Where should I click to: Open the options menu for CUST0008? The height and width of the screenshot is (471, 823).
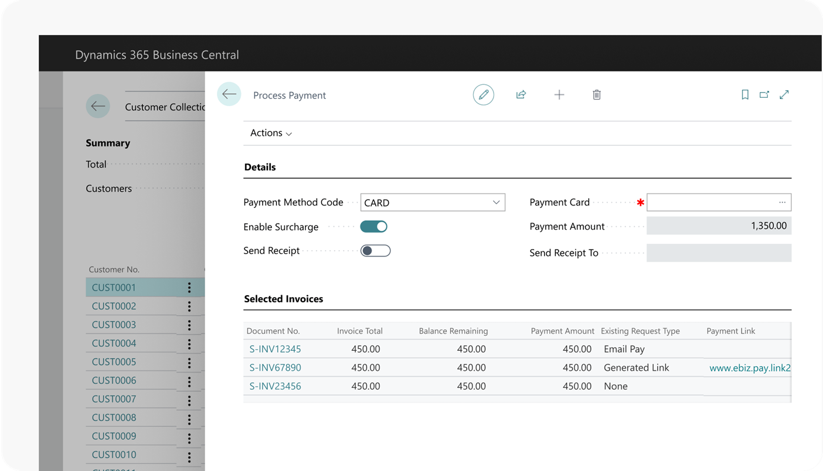[189, 418]
